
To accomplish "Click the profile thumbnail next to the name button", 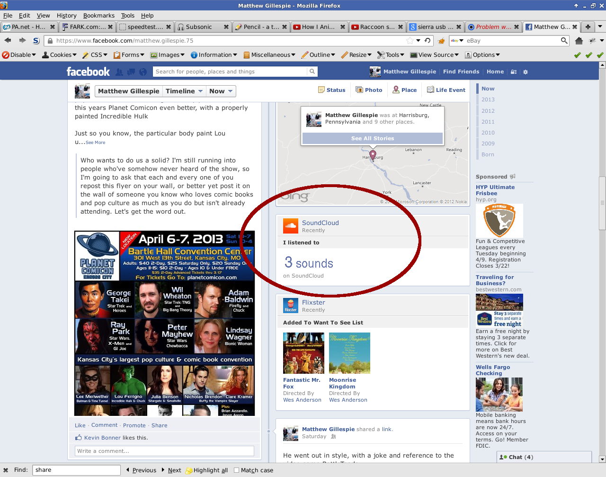I will pos(82,91).
